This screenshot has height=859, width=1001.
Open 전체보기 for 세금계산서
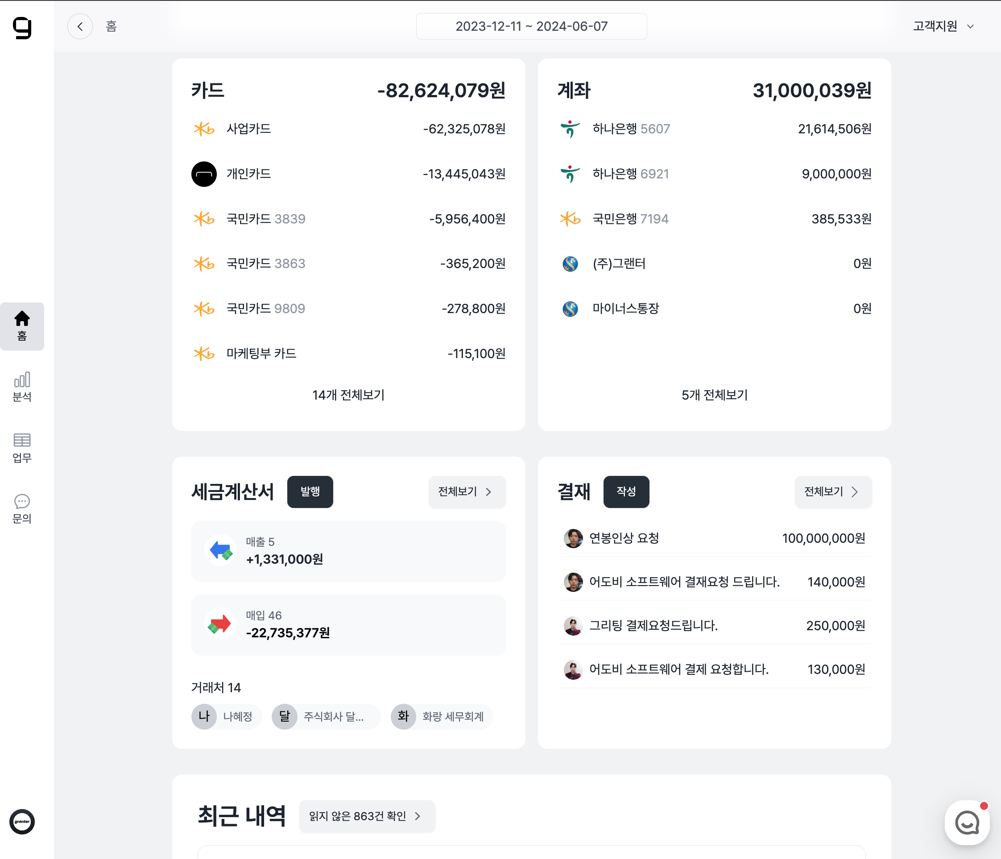tap(466, 491)
